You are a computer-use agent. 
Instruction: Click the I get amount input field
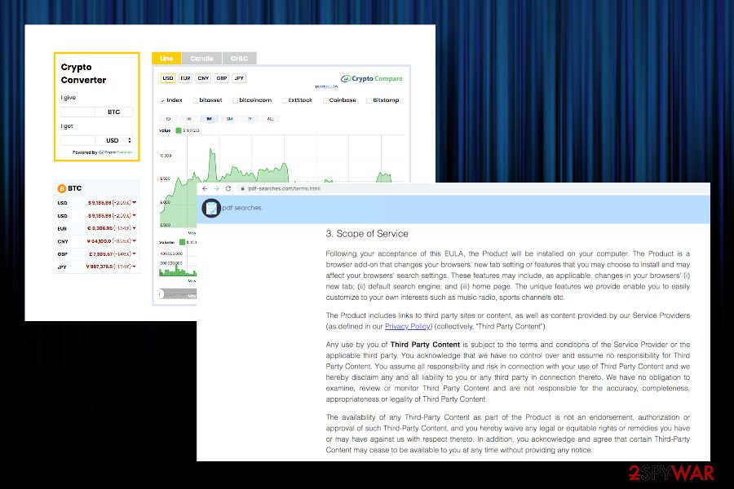point(77,140)
